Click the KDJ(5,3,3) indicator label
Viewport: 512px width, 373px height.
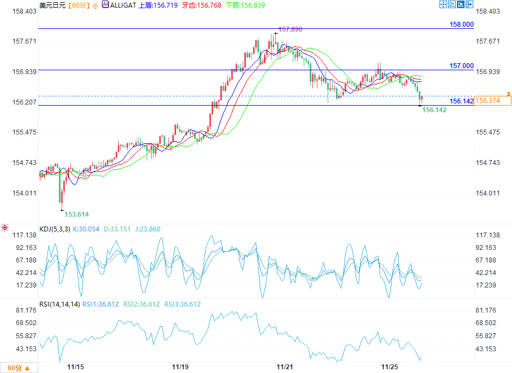(x=55, y=229)
